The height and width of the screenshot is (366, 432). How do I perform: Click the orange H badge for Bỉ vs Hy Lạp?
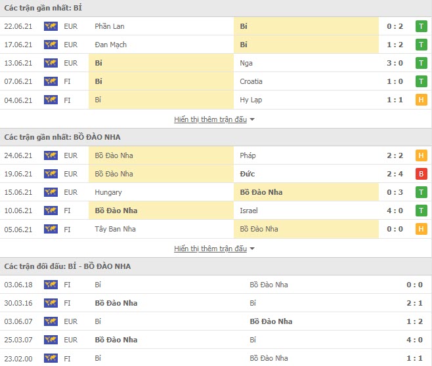pyautogui.click(x=421, y=100)
